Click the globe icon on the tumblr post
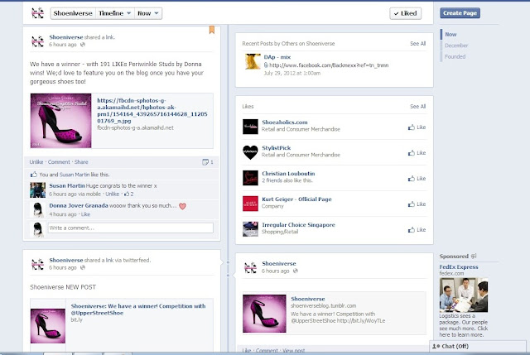The image size is (530, 355). tap(296, 271)
